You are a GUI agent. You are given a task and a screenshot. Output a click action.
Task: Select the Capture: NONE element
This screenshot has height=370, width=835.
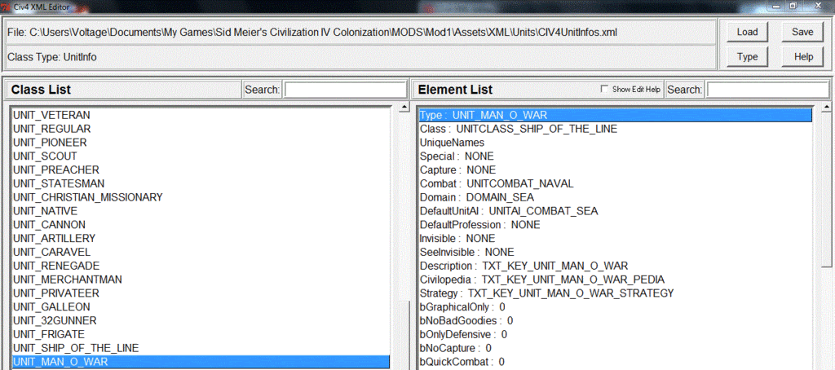click(615, 170)
